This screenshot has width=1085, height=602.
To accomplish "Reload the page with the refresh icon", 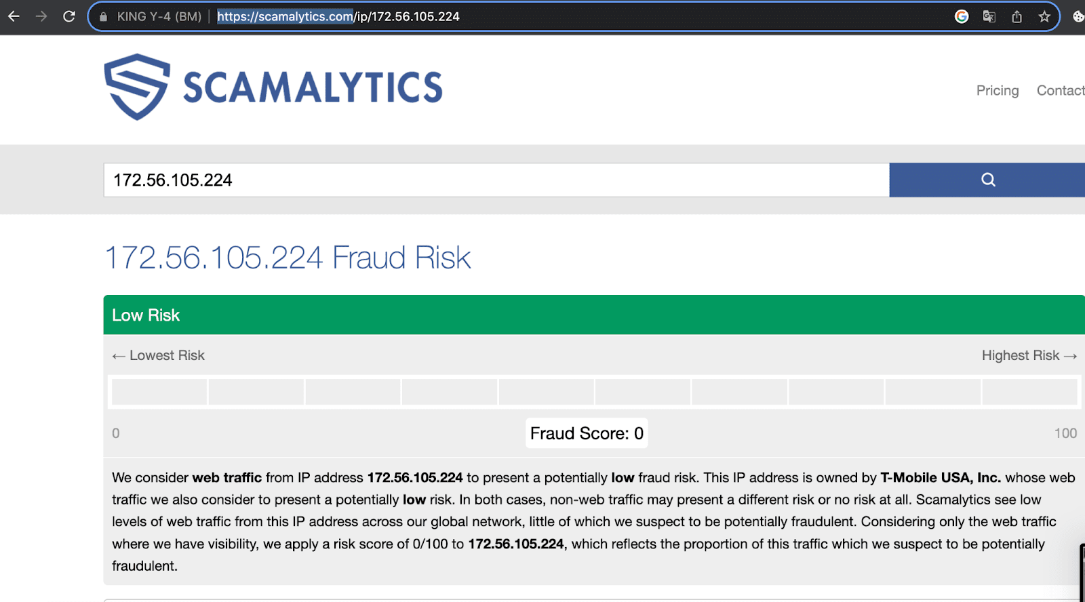I will [69, 16].
